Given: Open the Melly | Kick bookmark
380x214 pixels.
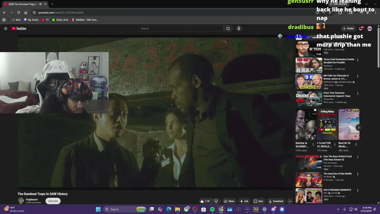Looking at the screenshot, I should (x=60, y=20).
